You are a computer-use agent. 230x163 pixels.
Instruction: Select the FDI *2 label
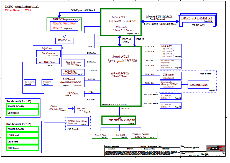point(140,39)
